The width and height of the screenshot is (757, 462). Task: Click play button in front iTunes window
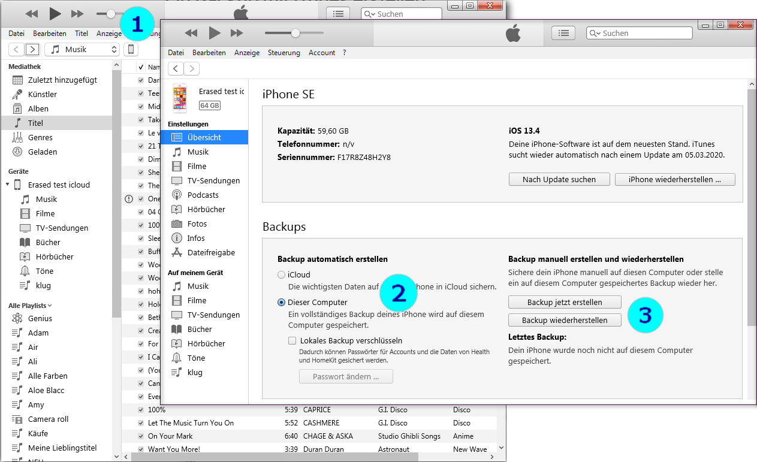click(215, 33)
